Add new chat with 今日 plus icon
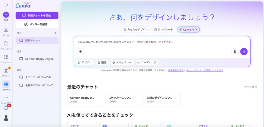264x127 pixels. [55, 33]
